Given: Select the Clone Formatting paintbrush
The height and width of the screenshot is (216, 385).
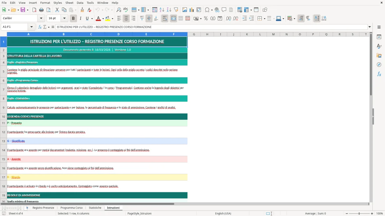Looking at the screenshot, I should tap(82, 10).
